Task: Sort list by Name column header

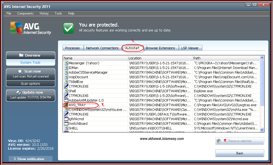Action: [x=95, y=58]
